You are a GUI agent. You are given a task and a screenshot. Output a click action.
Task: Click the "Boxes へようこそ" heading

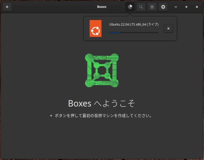pos(102,103)
